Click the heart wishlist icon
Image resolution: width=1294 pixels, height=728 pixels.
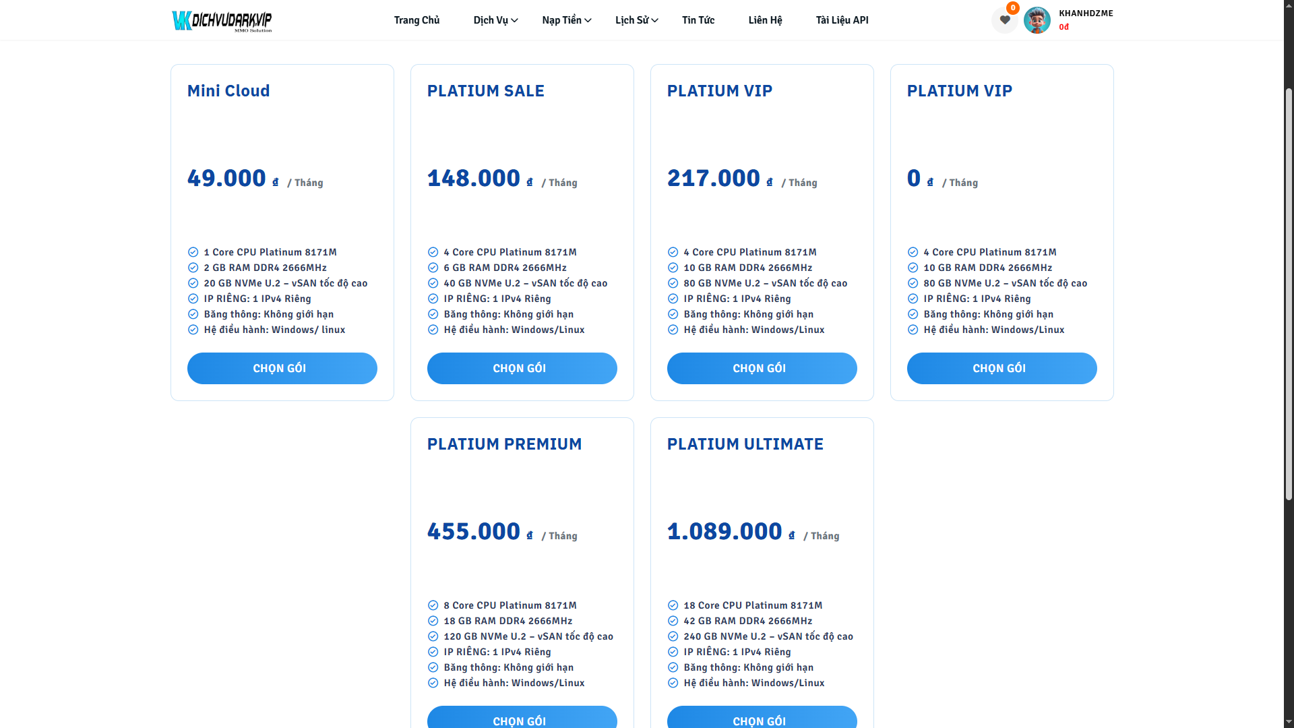1004,20
